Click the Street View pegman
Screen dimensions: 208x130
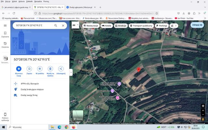203,119
